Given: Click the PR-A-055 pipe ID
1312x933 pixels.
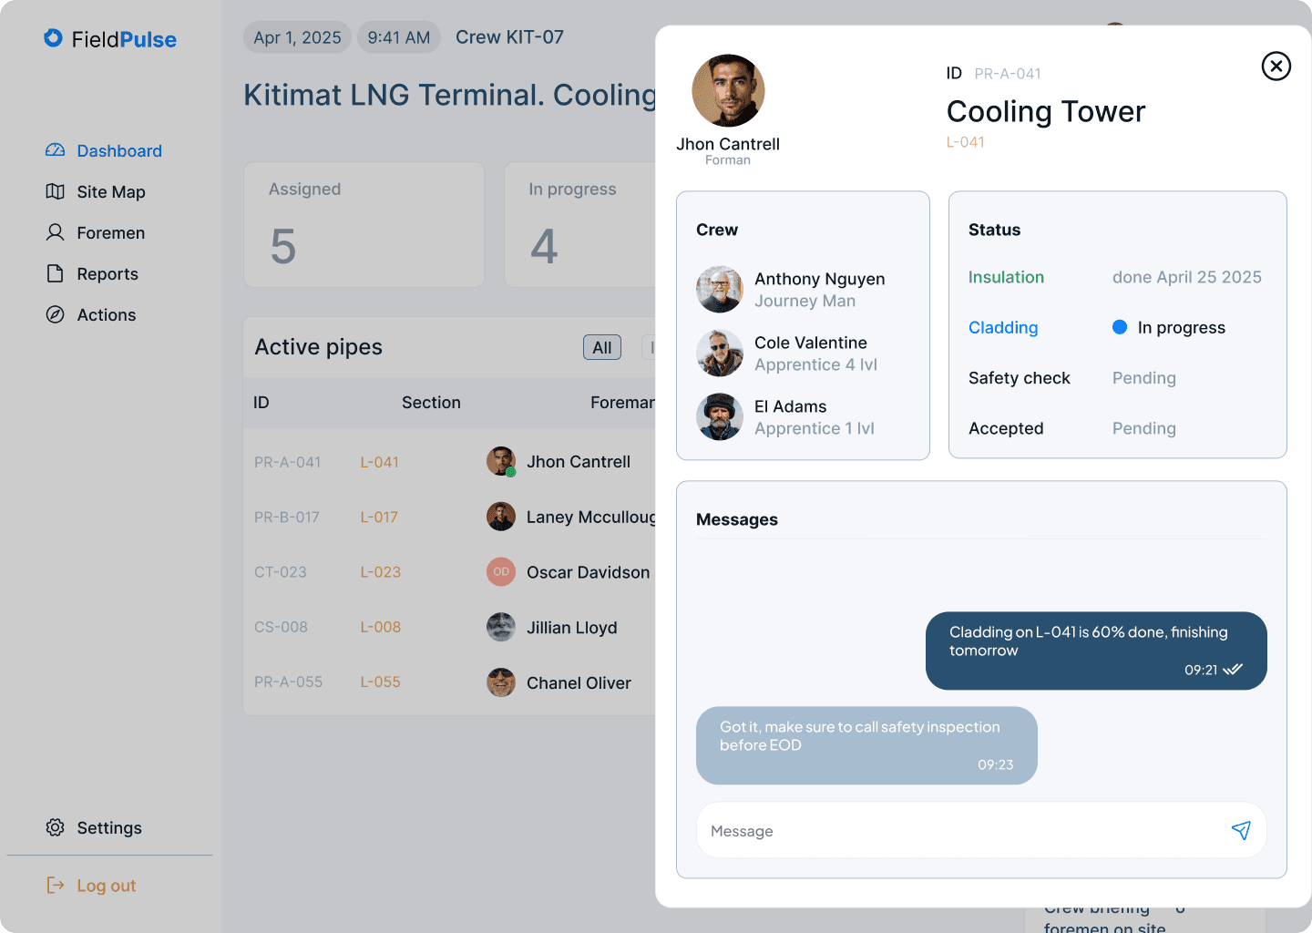Looking at the screenshot, I should (x=288, y=682).
